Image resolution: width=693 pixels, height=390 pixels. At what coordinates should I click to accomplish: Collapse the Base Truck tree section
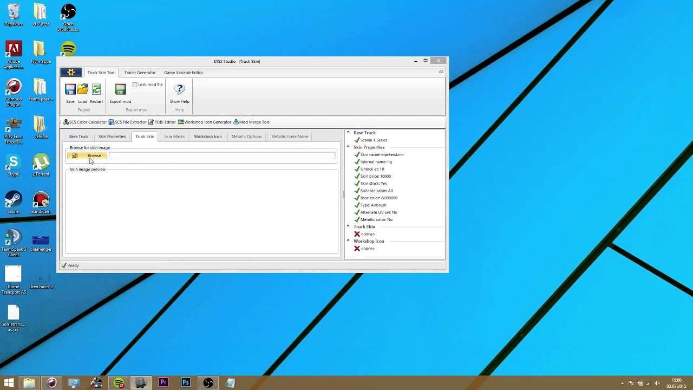(x=348, y=133)
